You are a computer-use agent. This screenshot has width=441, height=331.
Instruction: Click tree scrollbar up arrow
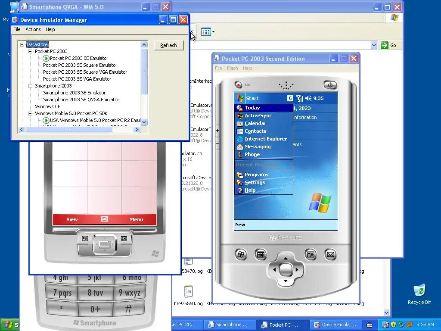[144, 44]
